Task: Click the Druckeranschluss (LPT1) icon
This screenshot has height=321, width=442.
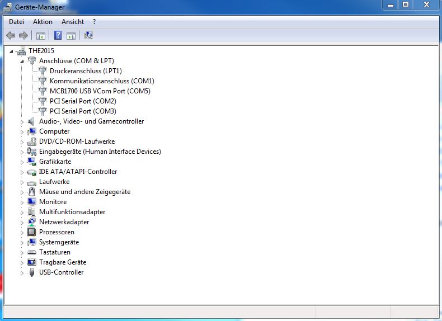Action: point(43,71)
